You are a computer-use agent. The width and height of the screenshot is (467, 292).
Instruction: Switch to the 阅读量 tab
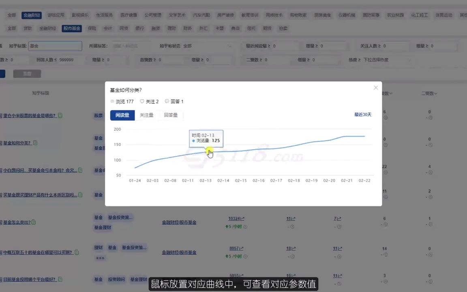click(122, 115)
